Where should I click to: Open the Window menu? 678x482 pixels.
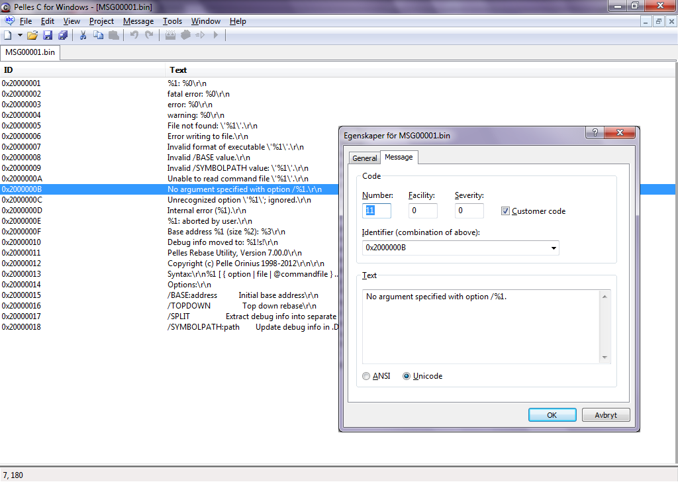[206, 21]
